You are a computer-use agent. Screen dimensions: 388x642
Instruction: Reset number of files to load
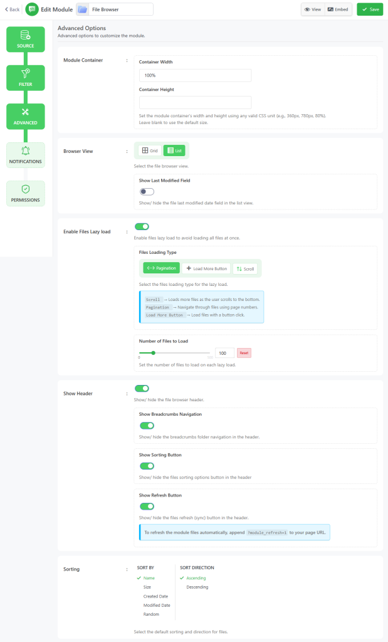(x=244, y=353)
